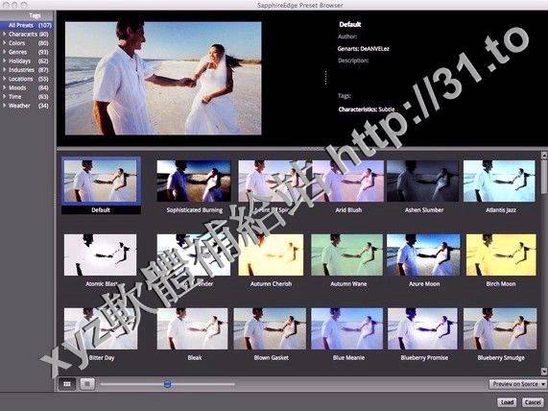Select the Sophisticated Burning preset thumbnail

(194, 181)
